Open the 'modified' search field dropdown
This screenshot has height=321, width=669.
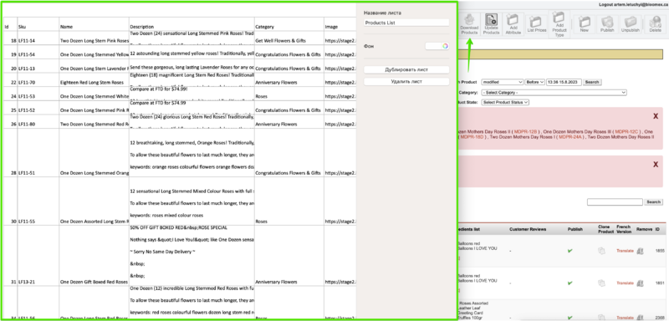[x=503, y=82]
